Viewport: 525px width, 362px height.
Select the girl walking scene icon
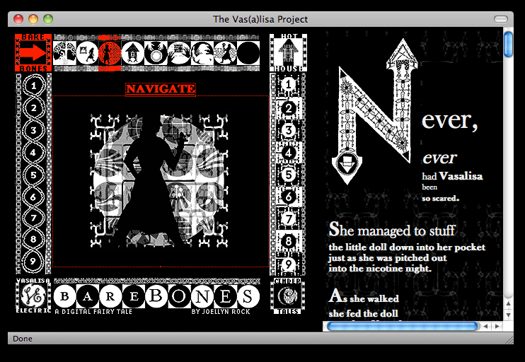[87, 52]
